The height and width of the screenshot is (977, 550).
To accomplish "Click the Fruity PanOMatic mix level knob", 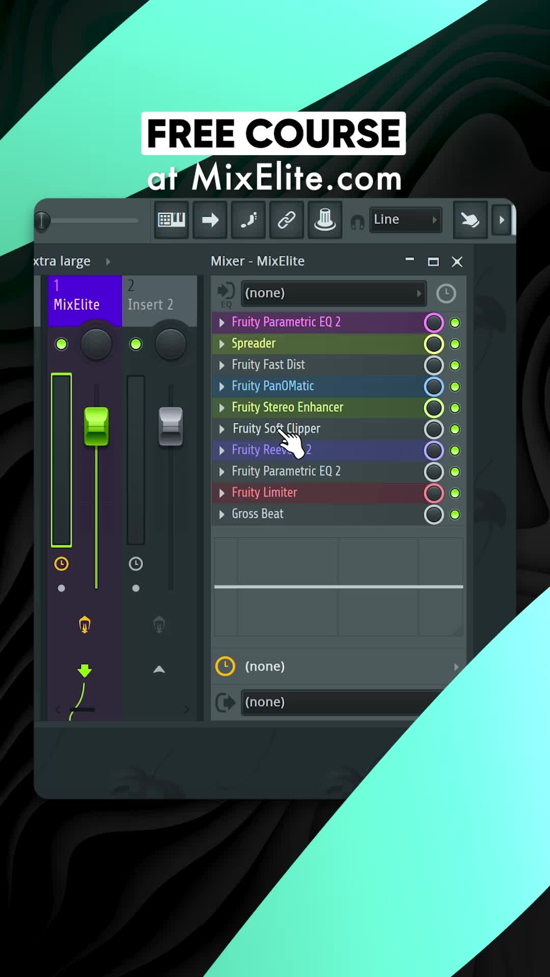I will (x=434, y=387).
